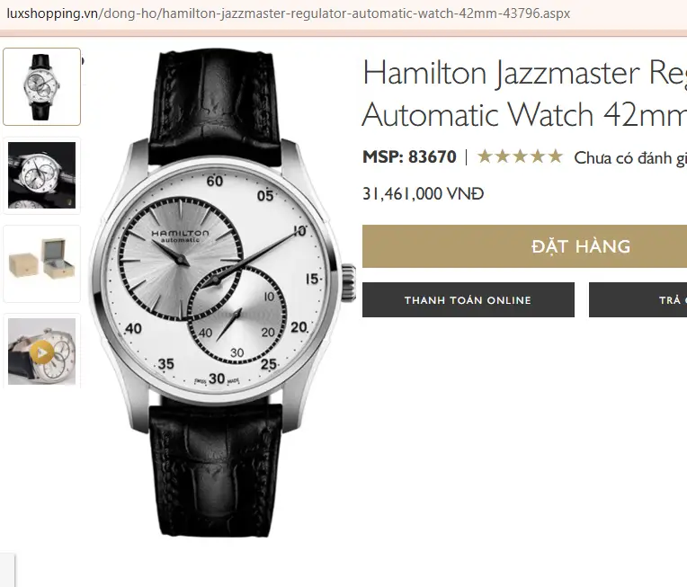
Task: Rate four stars on the rating row
Action: tap(538, 156)
